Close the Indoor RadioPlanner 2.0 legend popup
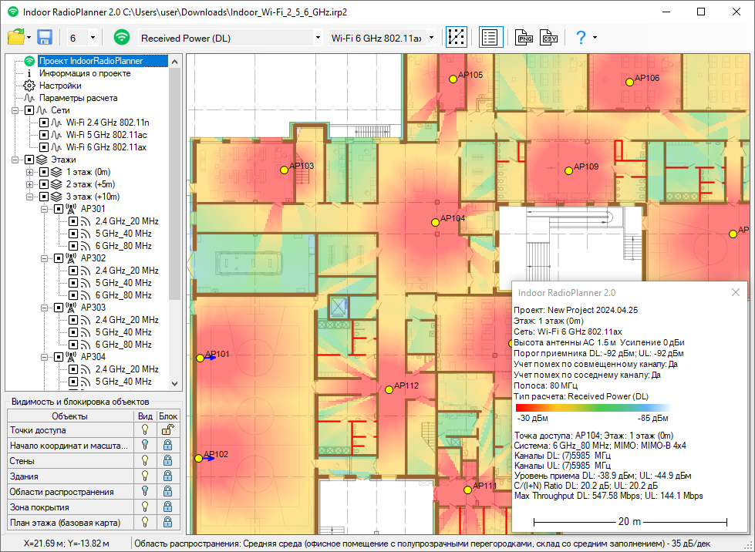Viewport: 755px width, 552px height. pyautogui.click(x=736, y=293)
